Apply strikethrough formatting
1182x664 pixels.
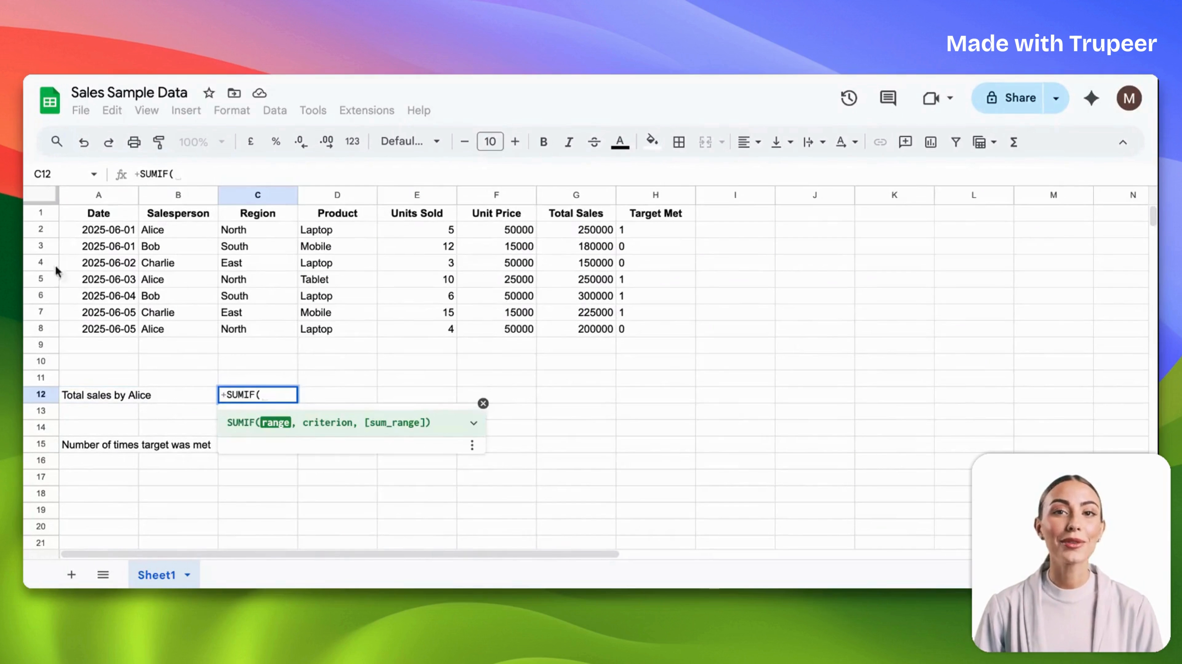pyautogui.click(x=594, y=142)
